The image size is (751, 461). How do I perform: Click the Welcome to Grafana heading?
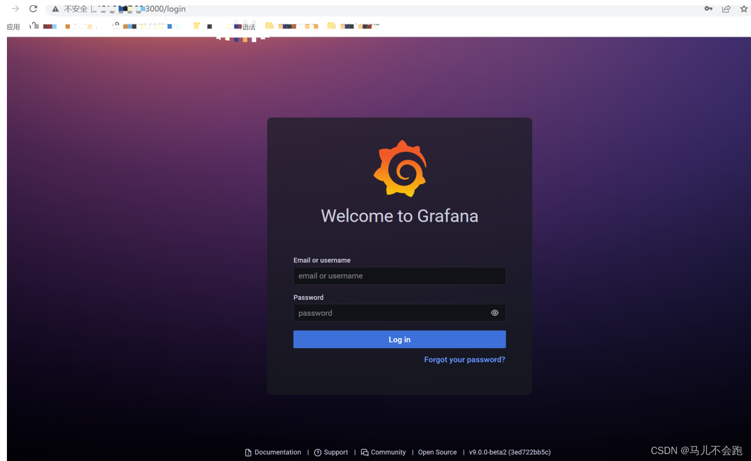399,215
